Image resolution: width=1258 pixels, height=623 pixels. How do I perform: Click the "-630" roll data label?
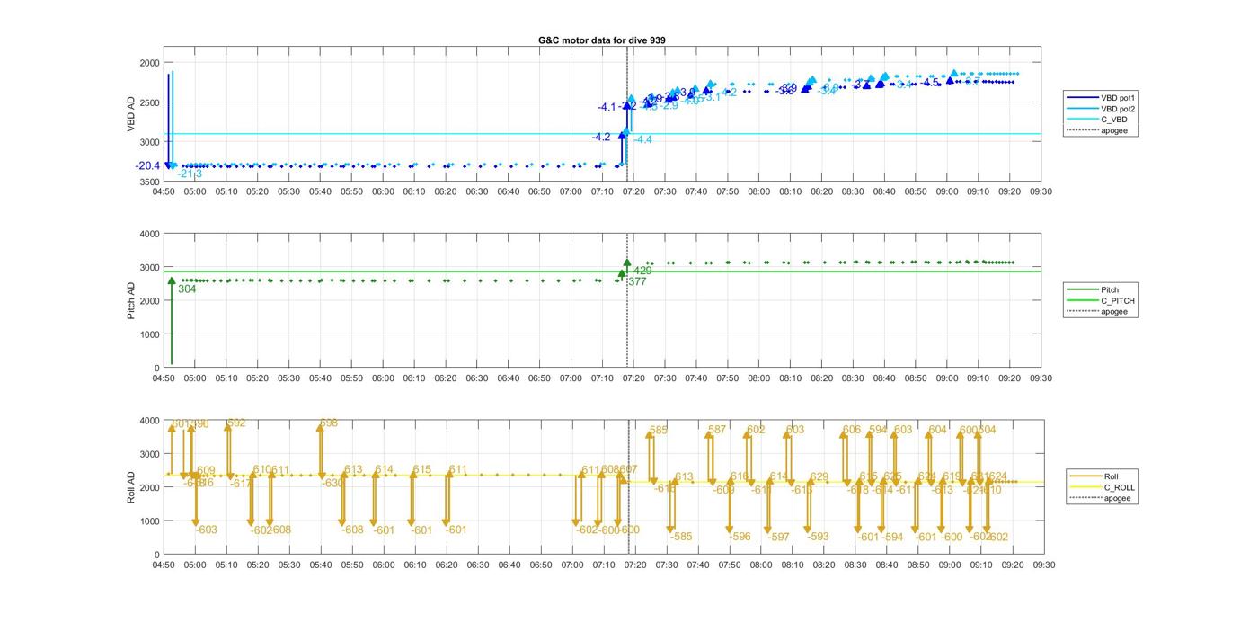click(x=332, y=484)
